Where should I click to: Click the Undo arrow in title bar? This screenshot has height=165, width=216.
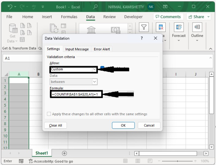[10, 7]
